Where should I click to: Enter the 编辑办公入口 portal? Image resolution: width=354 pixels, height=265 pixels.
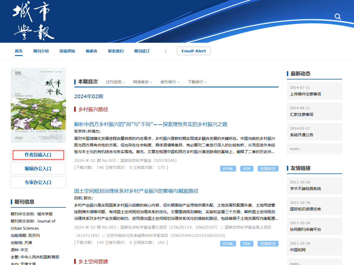(x=38, y=168)
